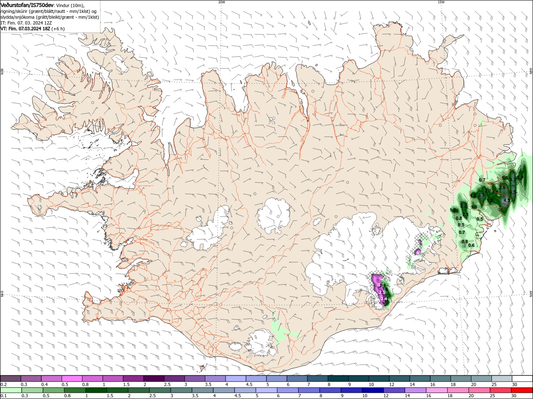
Task: Click the '64N' latitude label on right edge
Action: (531, 293)
